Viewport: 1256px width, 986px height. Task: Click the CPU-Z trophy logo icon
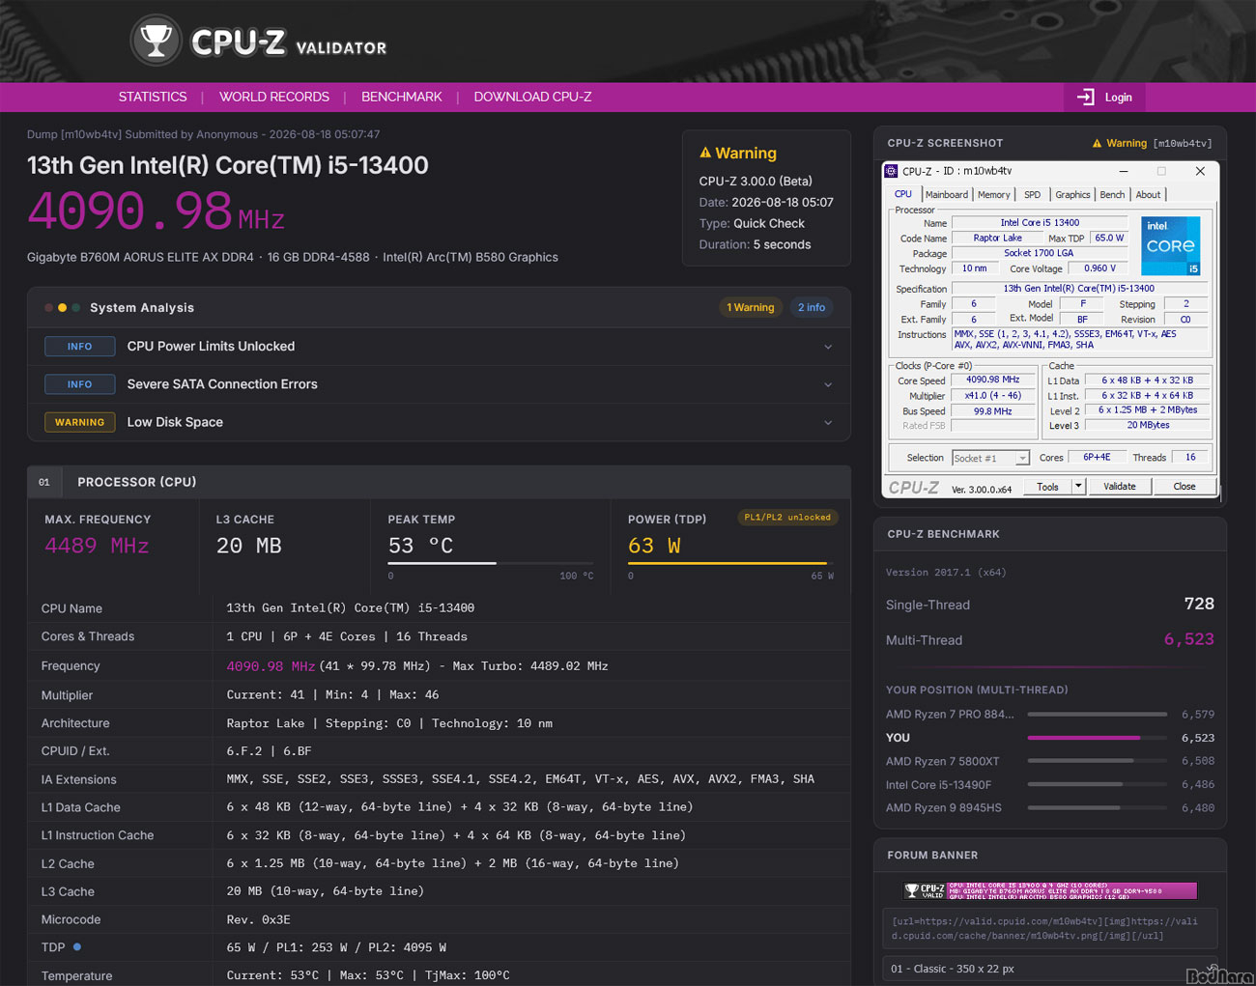tap(156, 41)
